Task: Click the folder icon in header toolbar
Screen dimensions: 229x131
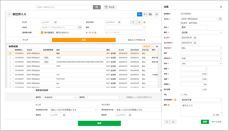Action: point(150,14)
